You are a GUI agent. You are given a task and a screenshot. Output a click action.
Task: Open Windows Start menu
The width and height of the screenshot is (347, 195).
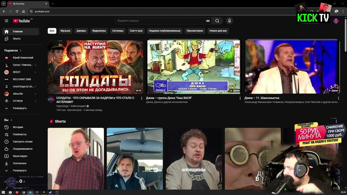(x=3, y=192)
